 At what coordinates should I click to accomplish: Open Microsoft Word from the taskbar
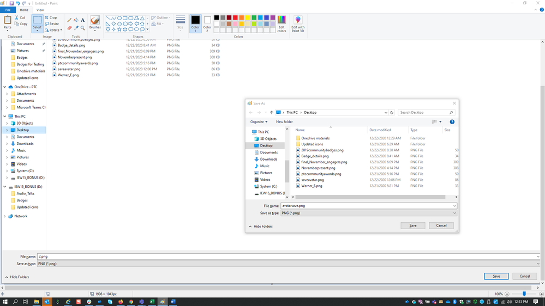[173, 302]
